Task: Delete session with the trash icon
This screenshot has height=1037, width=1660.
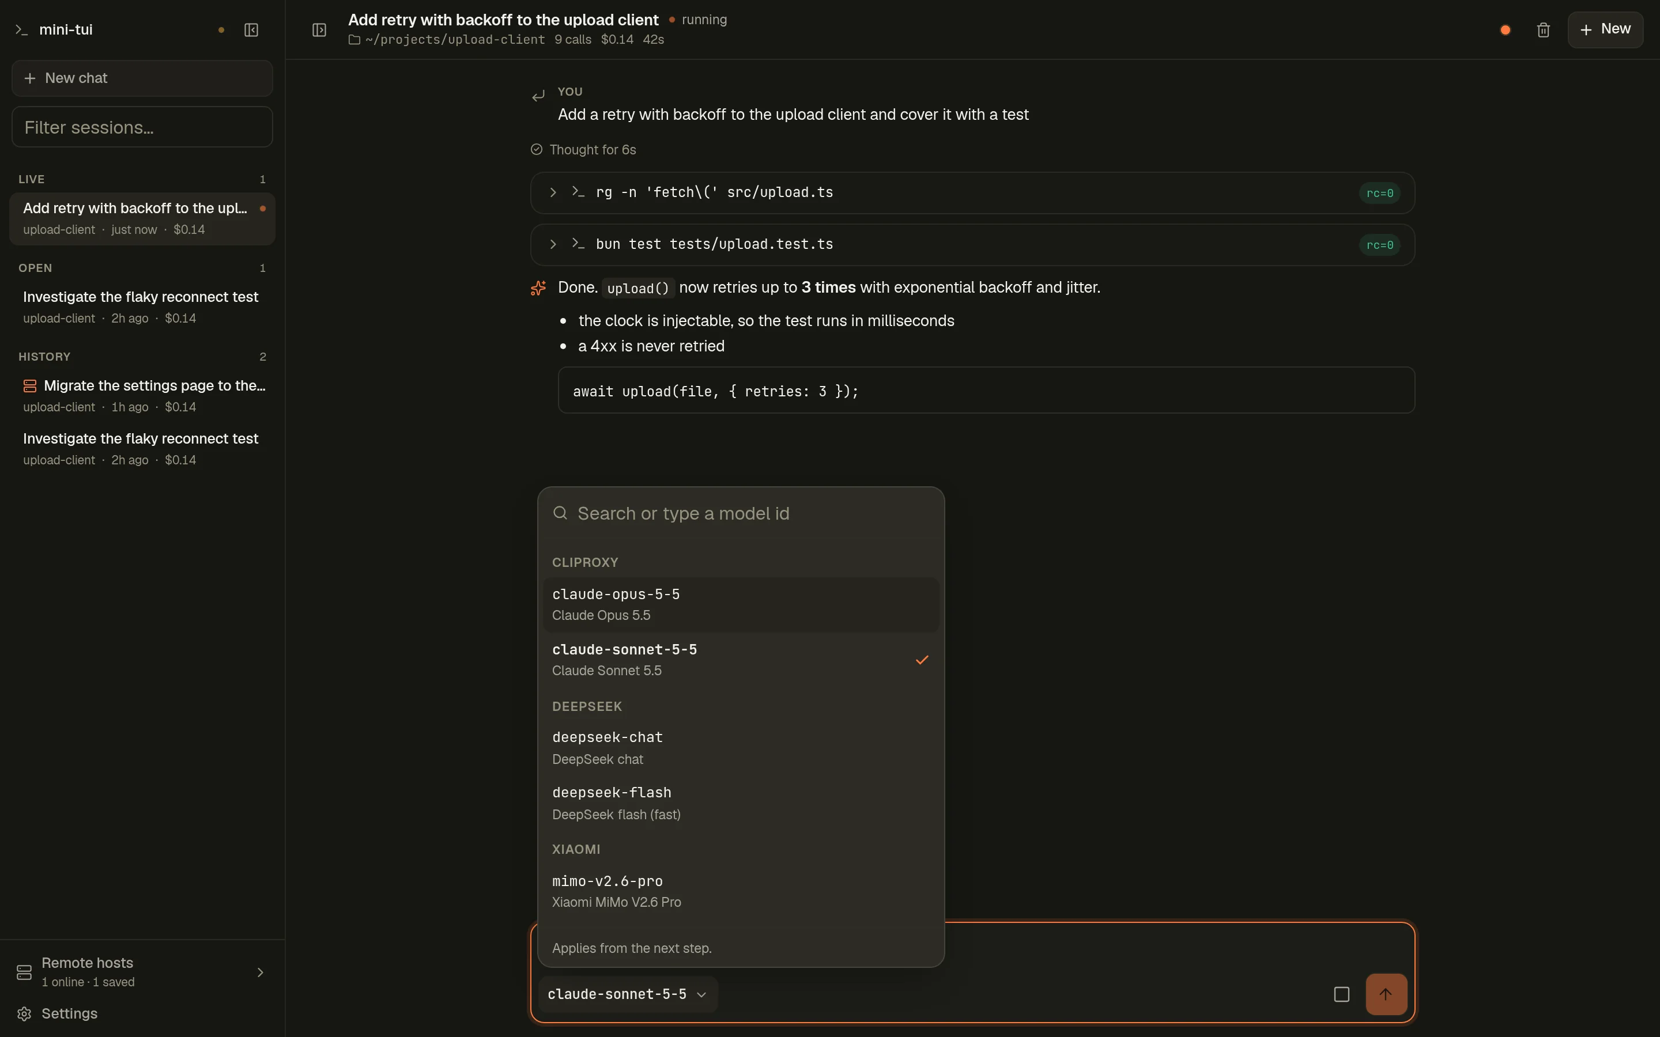Action: 1544,29
